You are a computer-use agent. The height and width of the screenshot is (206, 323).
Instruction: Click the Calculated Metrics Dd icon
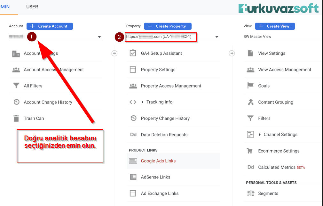251,167
